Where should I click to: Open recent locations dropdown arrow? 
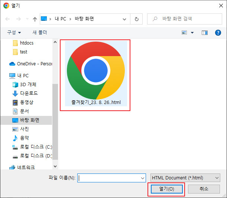pyautogui.click(x=27, y=19)
